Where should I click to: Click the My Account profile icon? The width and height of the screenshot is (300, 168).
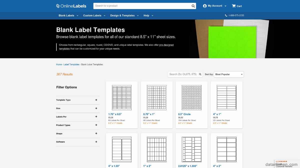point(205,6)
